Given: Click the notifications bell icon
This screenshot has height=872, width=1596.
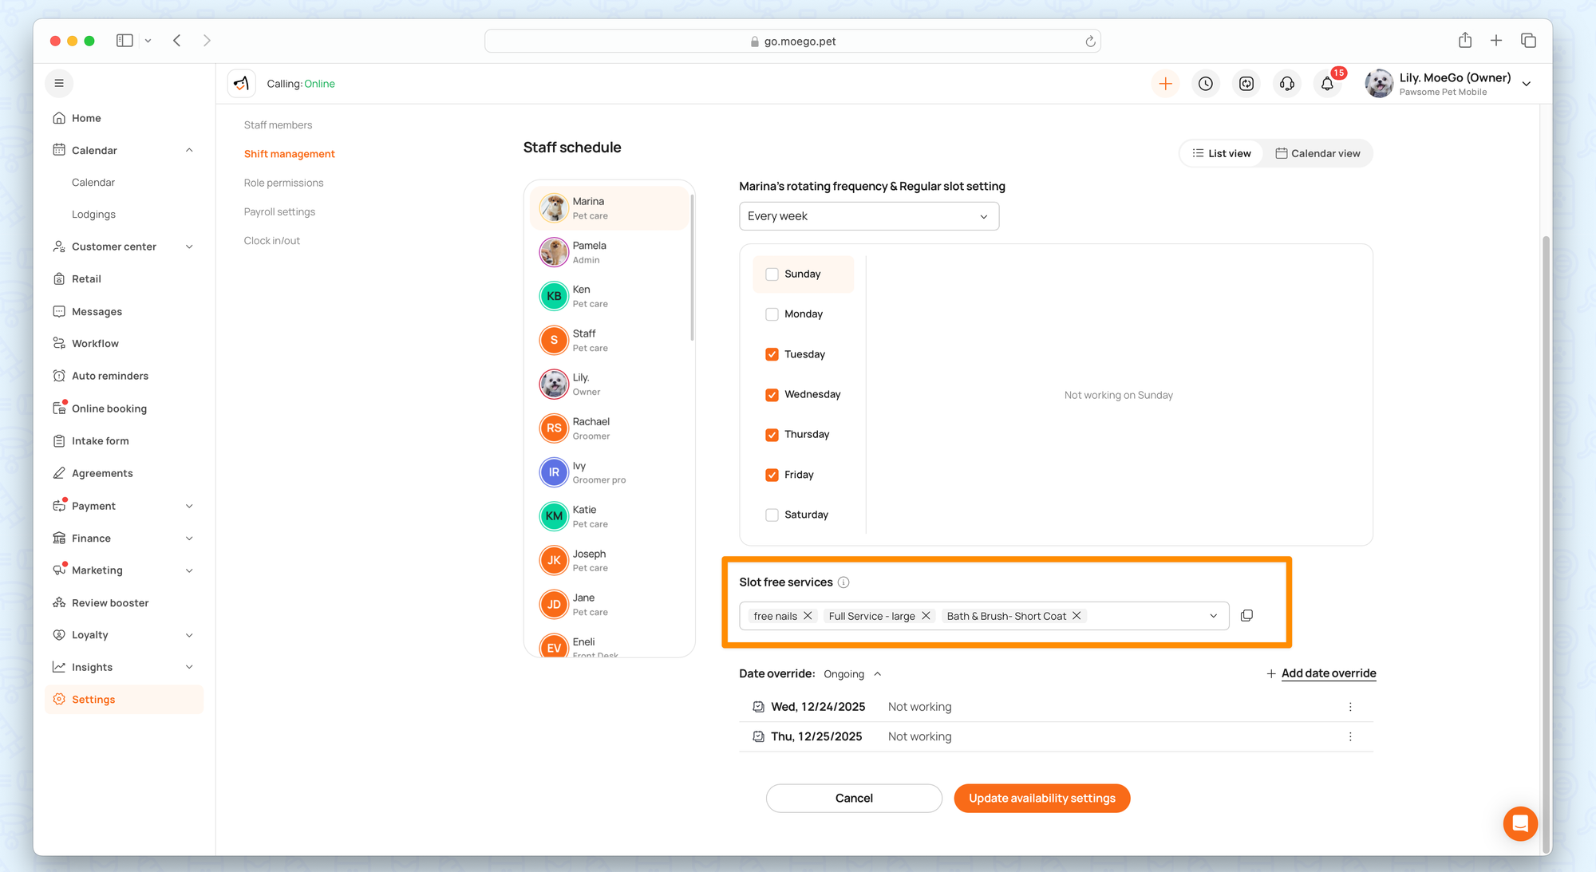Looking at the screenshot, I should 1327,84.
